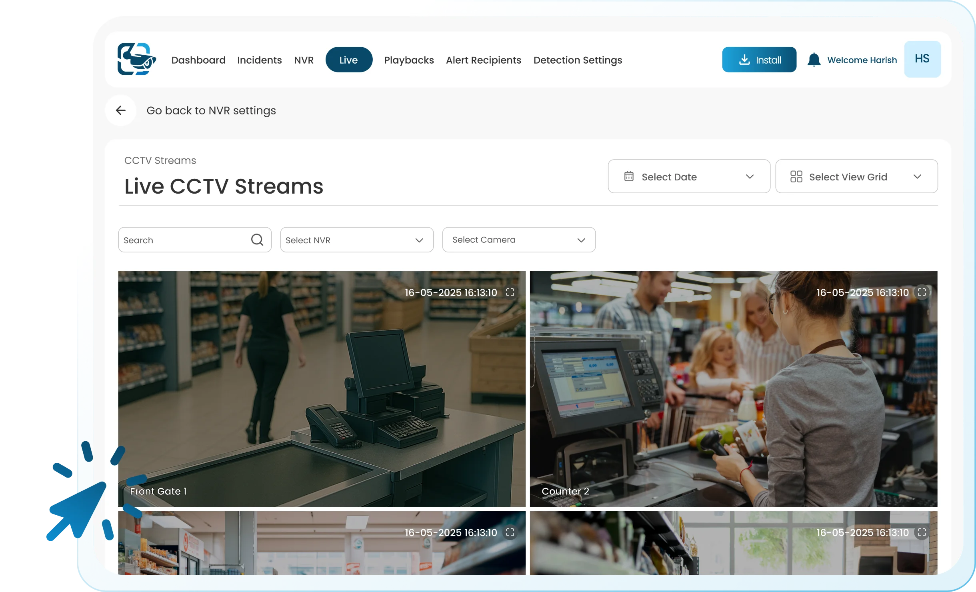The height and width of the screenshot is (592, 976).
Task: Expand Counter 2 stream to fullscreen
Action: coord(922,292)
